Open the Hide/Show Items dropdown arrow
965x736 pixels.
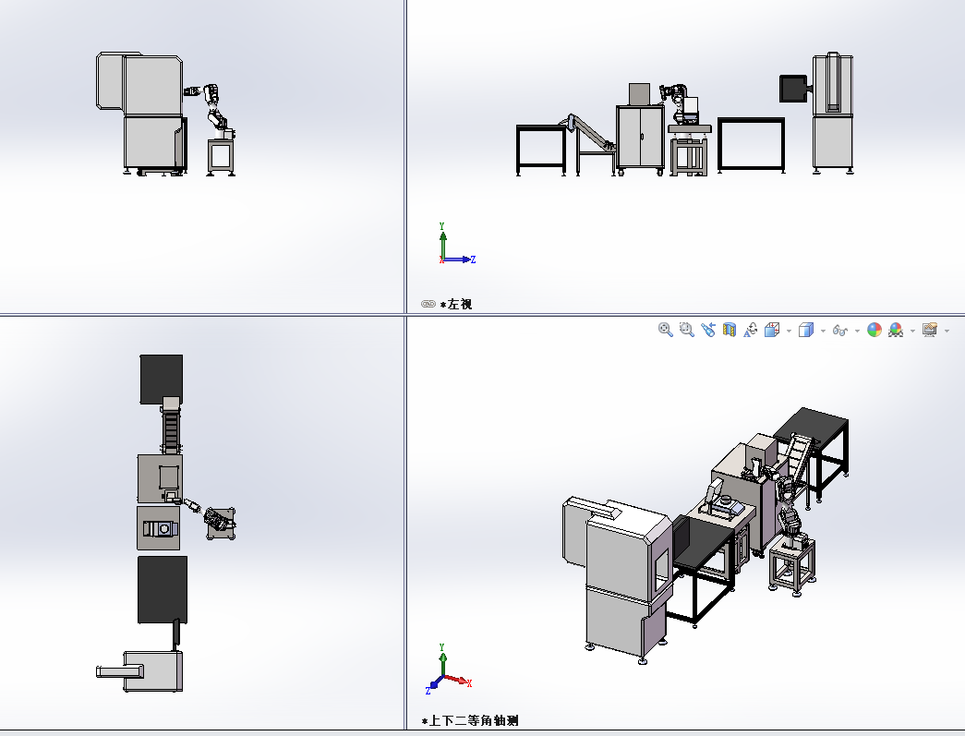(x=856, y=331)
